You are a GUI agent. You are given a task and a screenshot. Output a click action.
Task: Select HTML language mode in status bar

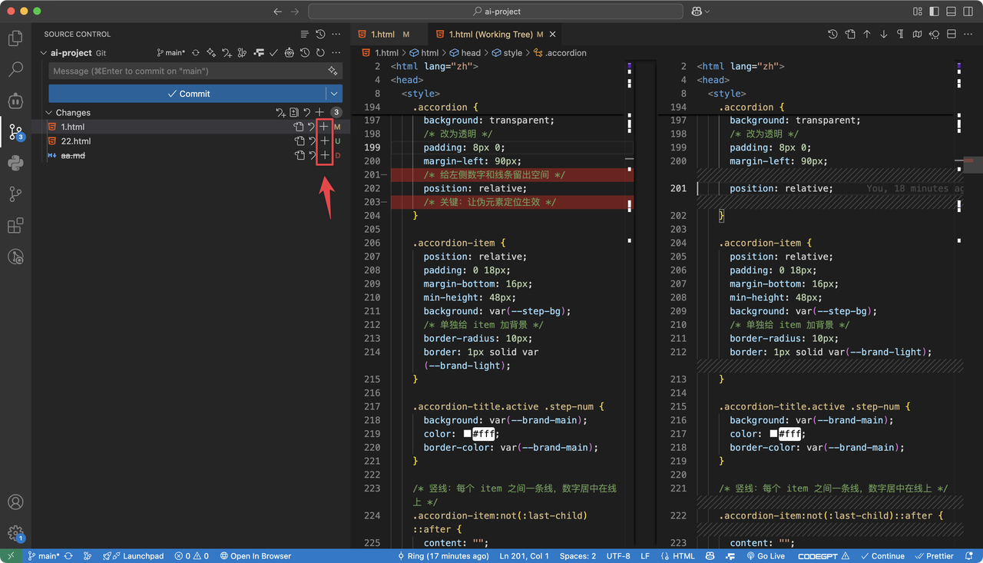click(x=678, y=556)
